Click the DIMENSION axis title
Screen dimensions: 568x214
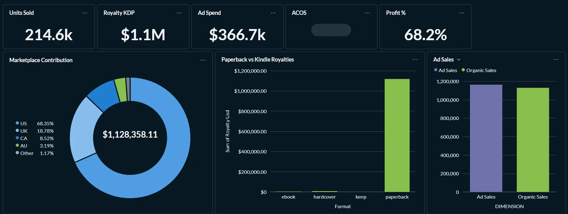(509, 206)
